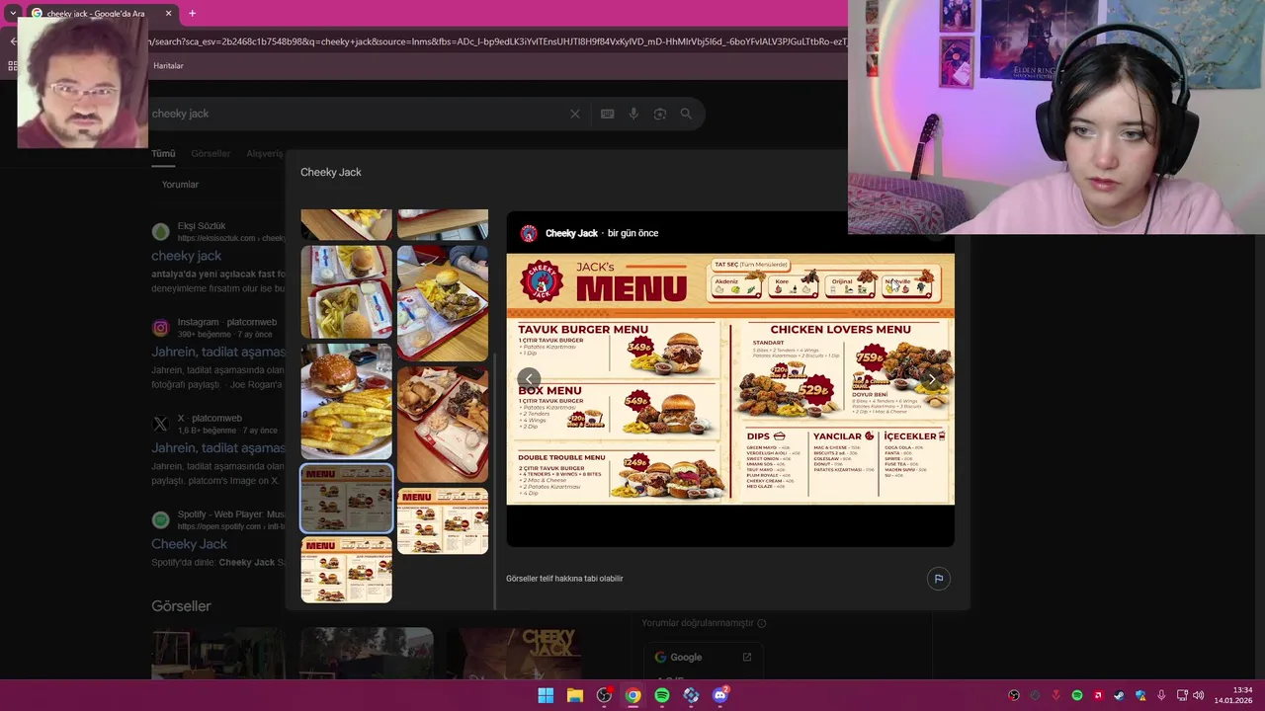Switch to the Tümü search tab
1265x711 pixels.
163,154
